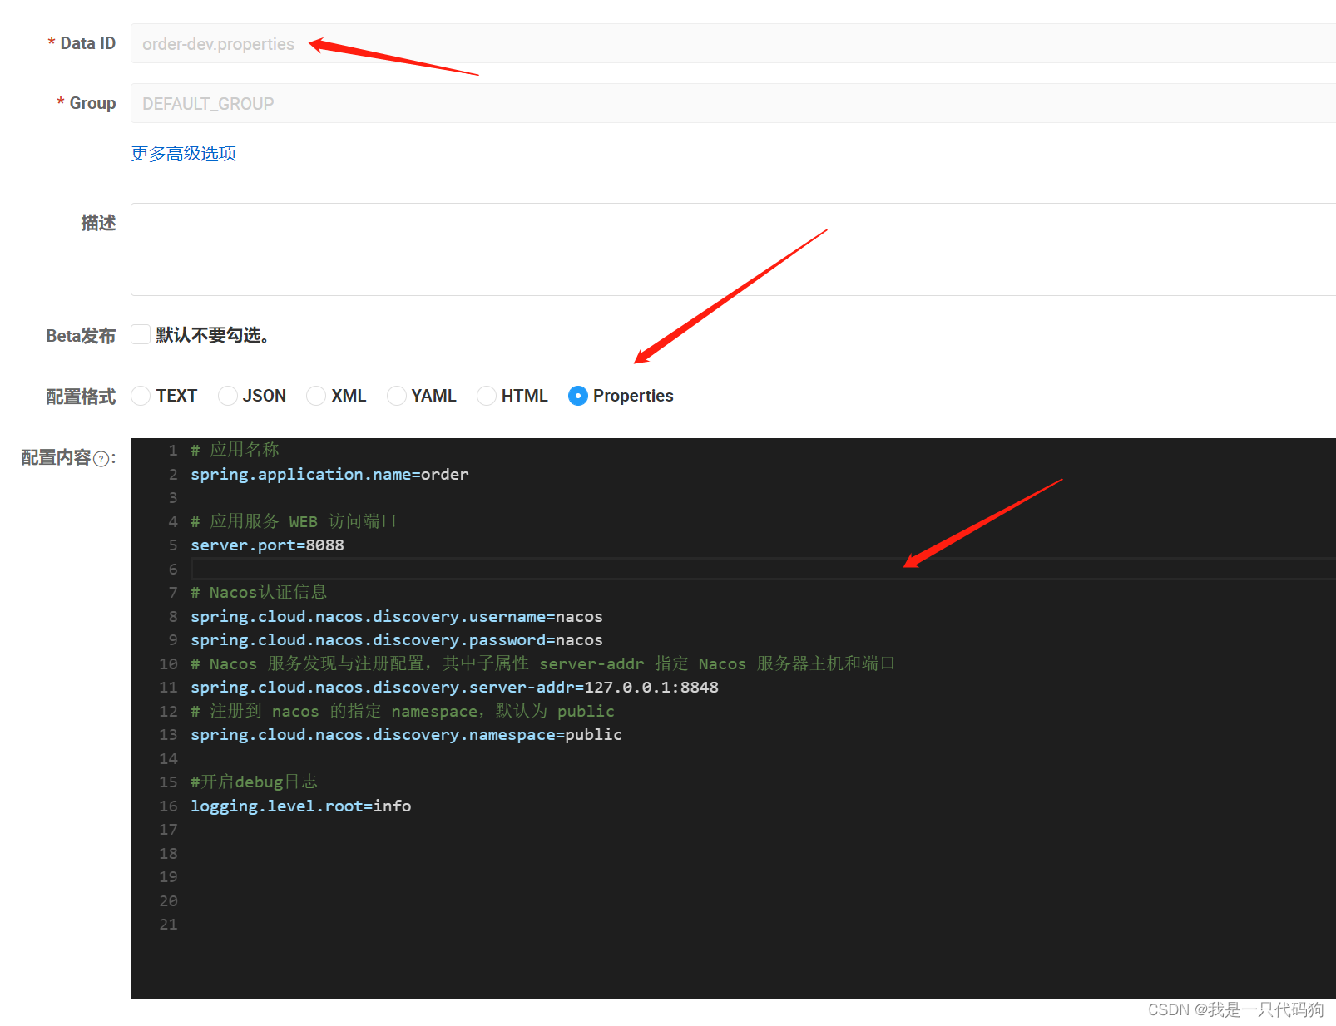Select the YAML configuration format
1336x1026 pixels.
397,396
